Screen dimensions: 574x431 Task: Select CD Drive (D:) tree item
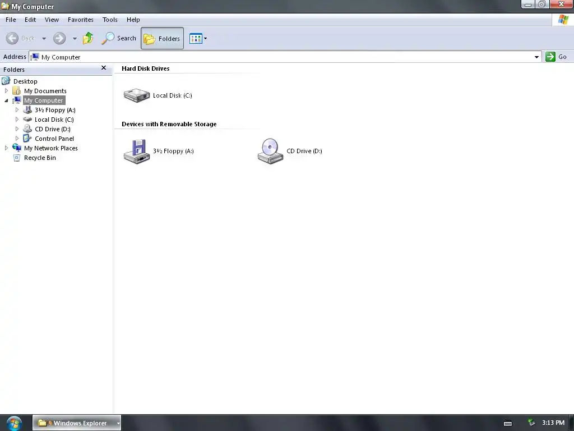(53, 129)
